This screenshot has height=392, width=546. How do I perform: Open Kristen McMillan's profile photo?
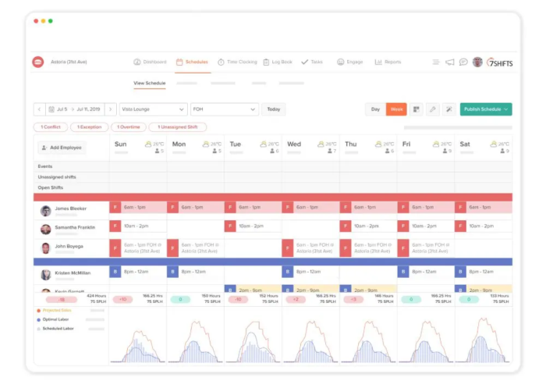(x=45, y=275)
